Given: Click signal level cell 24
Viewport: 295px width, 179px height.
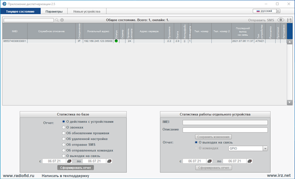Looking at the screenshot, I should pos(129,41).
